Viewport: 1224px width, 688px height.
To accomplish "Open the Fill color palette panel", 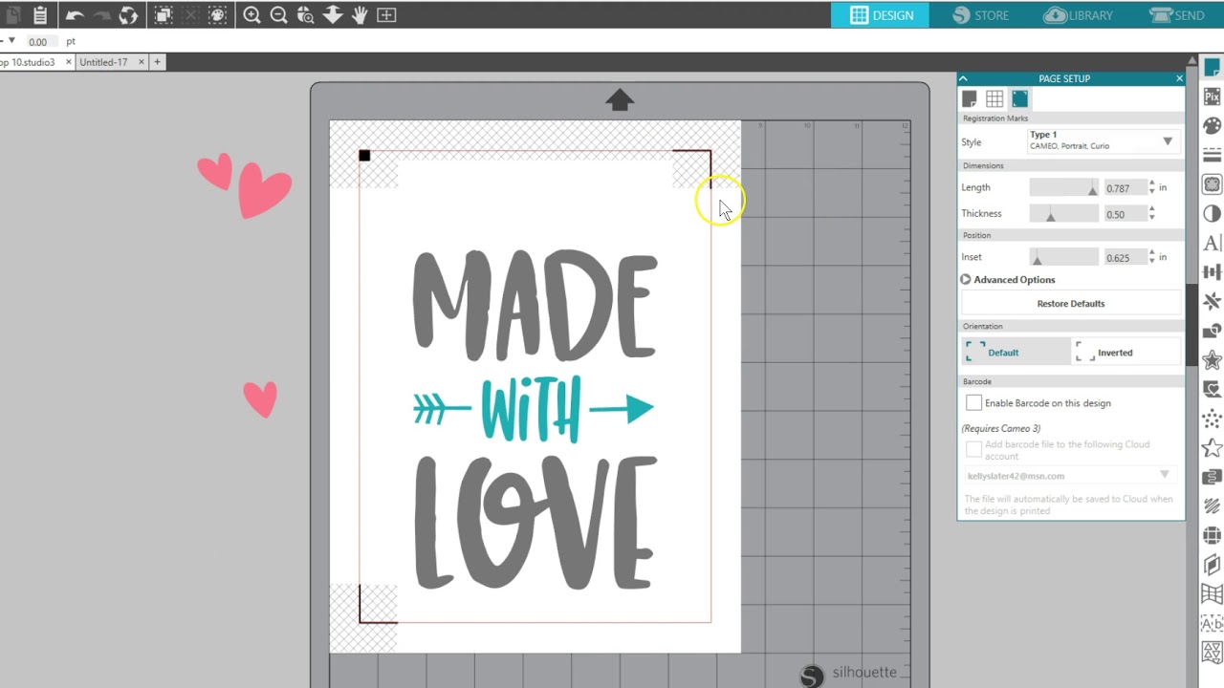I will coord(1212,126).
